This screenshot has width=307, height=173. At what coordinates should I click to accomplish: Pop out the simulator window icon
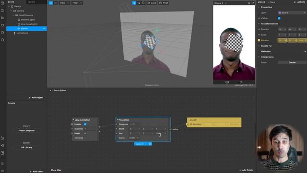tap(253, 3)
